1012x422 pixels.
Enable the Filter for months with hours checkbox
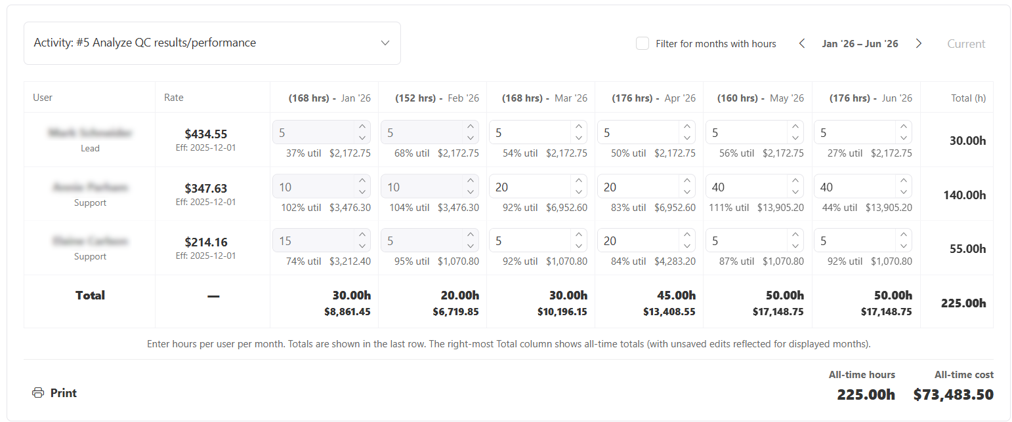642,43
